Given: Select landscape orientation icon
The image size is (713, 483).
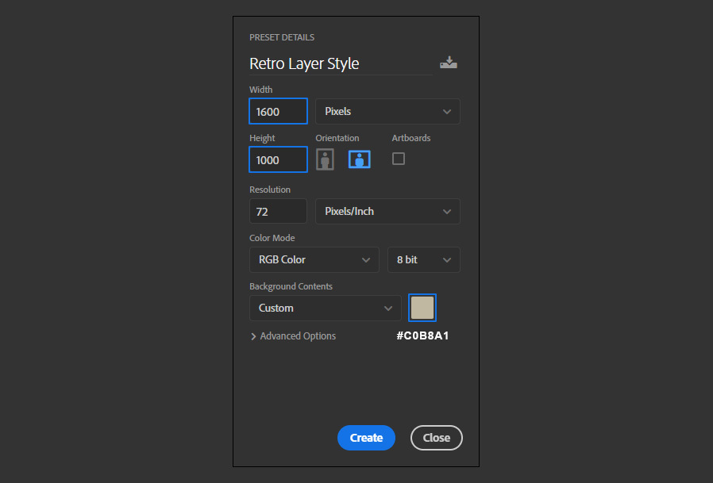Looking at the screenshot, I should [x=360, y=159].
